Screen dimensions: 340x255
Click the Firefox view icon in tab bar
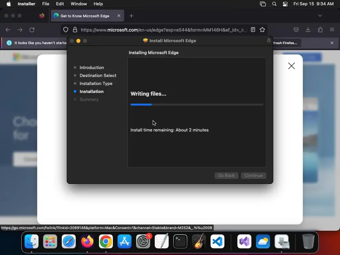point(42,16)
